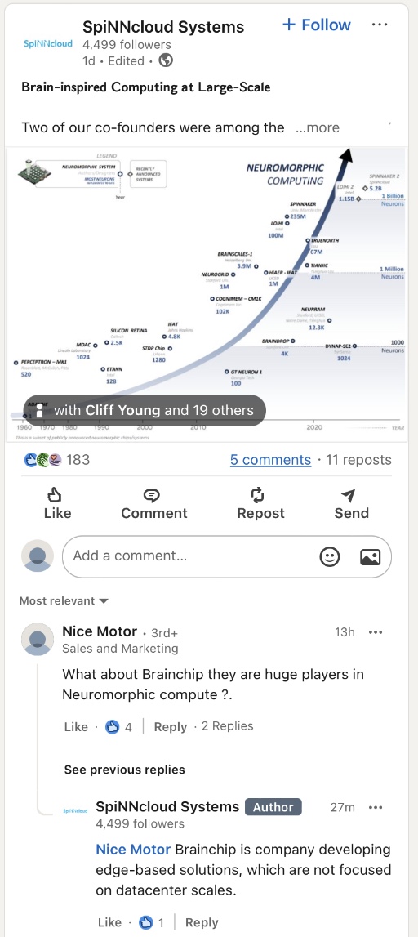
Task: Reply to Nice Motor's comment
Action: coord(170,727)
